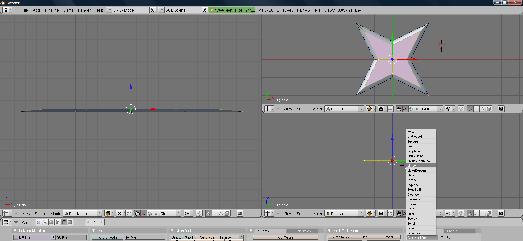The height and width of the screenshot is (241, 523).
Task: Collapse the Mesh Tools More panel
Action: tap(329, 231)
